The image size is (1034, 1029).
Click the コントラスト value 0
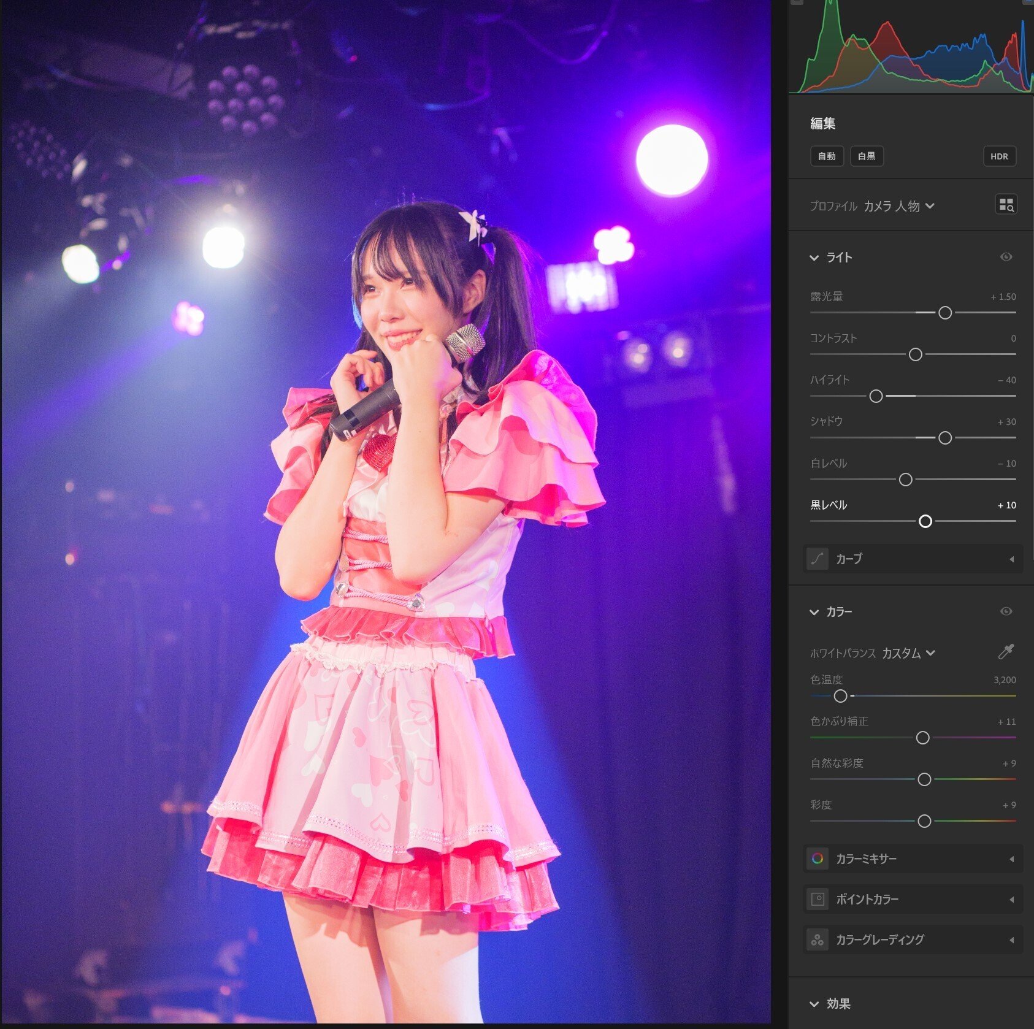(1013, 339)
